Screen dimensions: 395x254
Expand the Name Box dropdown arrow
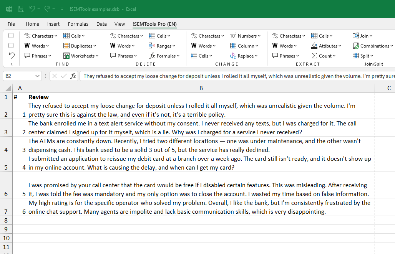tap(37, 76)
